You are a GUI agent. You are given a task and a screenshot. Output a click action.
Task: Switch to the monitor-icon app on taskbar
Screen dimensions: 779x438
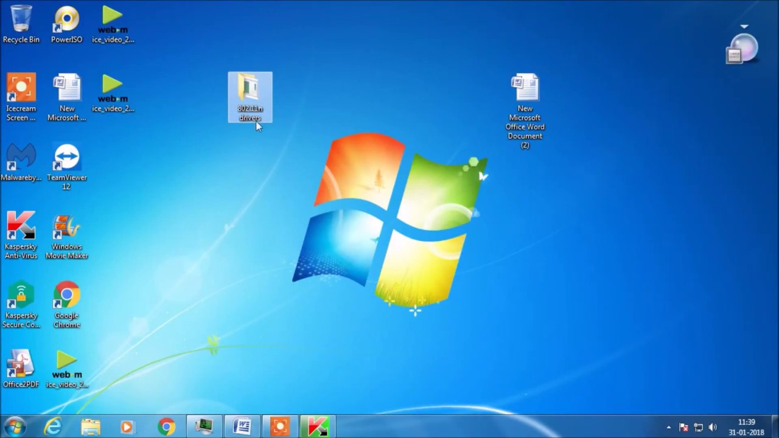pos(203,427)
